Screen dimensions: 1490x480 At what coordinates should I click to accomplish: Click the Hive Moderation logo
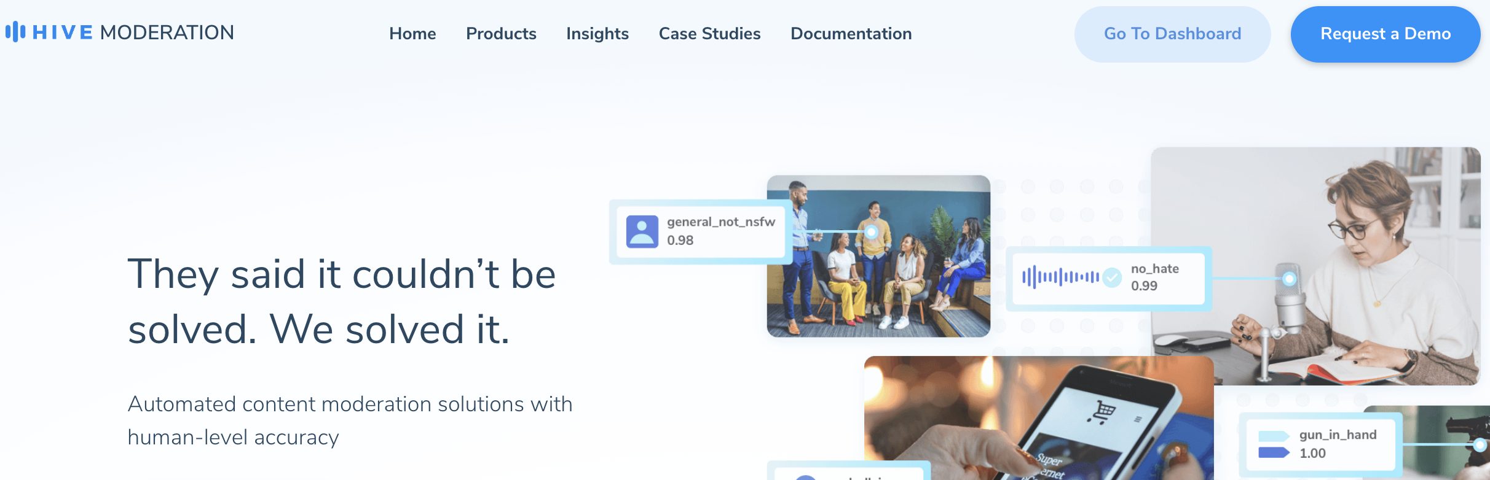120,32
